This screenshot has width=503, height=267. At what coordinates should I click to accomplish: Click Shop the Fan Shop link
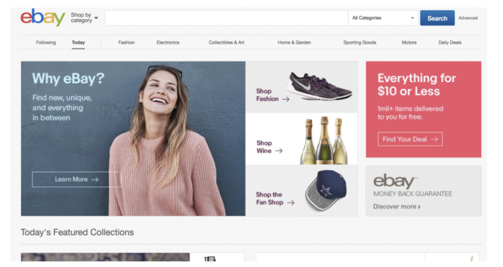coord(275,198)
